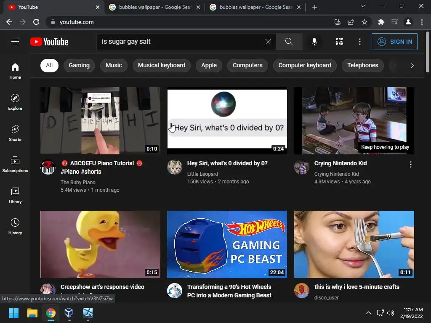Select the All filter chip
431x323 pixels.
tap(50, 65)
